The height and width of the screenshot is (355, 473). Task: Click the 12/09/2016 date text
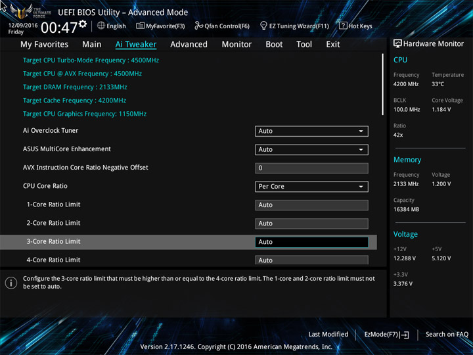pos(23,26)
